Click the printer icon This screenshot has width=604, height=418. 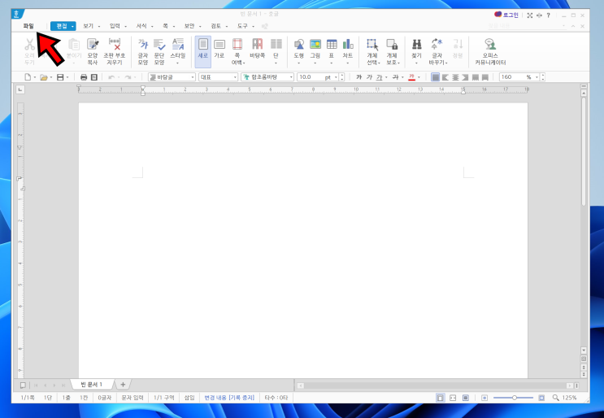[84, 77]
